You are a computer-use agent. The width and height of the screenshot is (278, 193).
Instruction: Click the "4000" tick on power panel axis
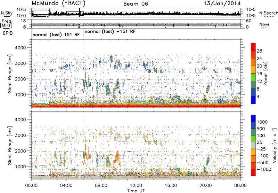[21, 48]
